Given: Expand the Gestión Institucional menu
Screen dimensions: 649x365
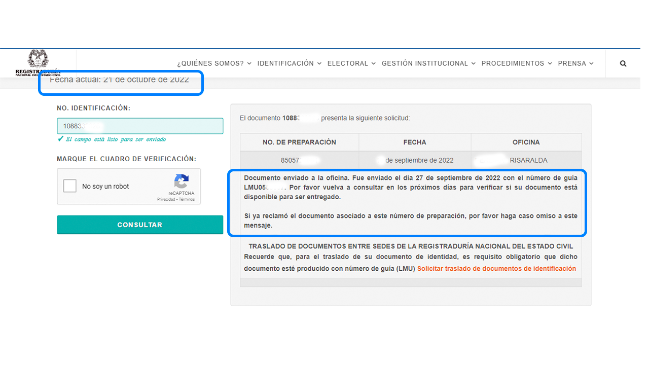Looking at the screenshot, I should 428,63.
